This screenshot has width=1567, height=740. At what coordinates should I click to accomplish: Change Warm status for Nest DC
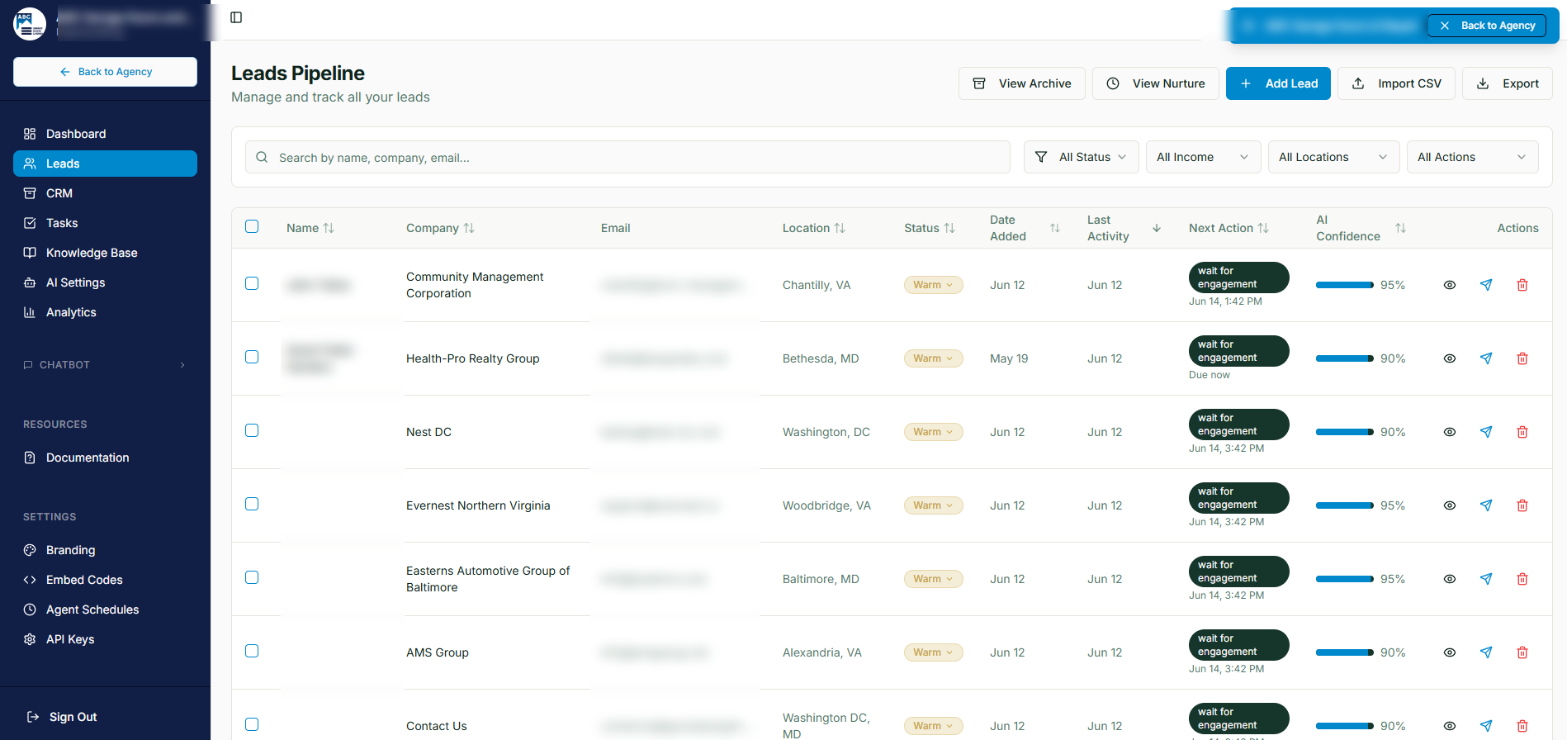point(934,432)
